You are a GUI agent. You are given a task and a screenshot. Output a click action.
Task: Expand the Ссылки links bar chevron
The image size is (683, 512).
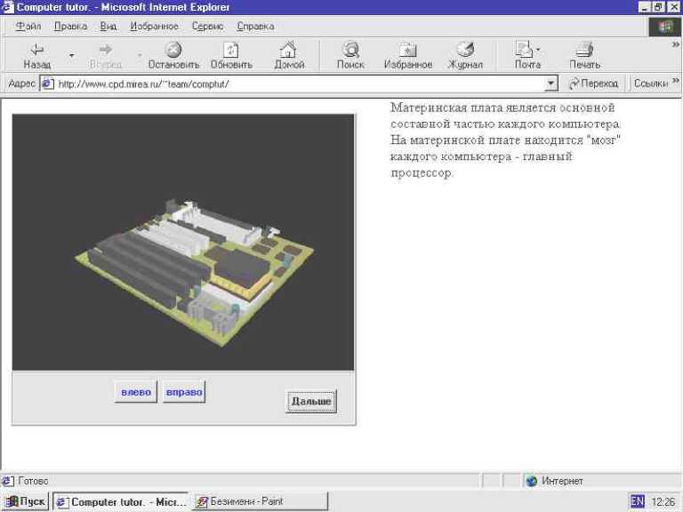pyautogui.click(x=676, y=81)
